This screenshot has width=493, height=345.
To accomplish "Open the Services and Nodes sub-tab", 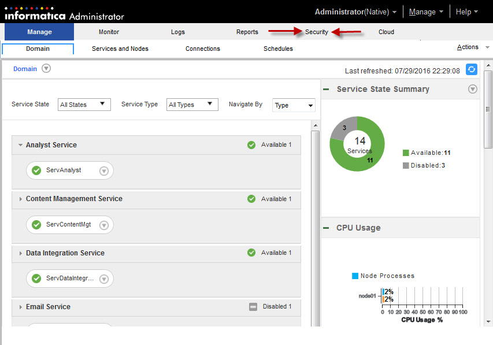I will point(120,49).
